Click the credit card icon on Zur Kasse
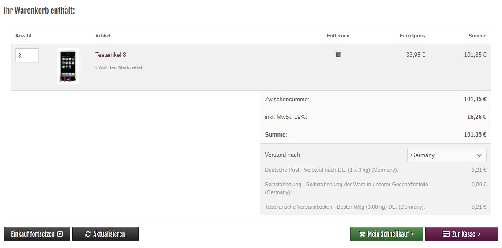Image resolution: width=502 pixels, height=248 pixels. pos(446,234)
